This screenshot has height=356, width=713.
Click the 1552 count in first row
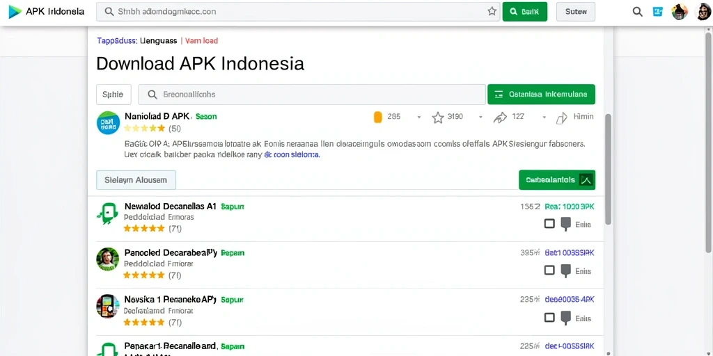(x=530, y=207)
